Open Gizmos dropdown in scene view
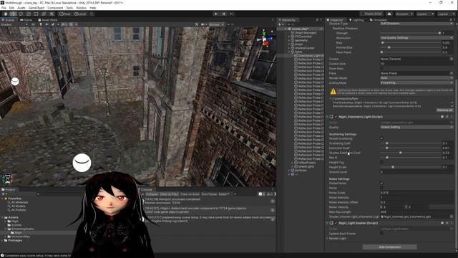The height and width of the screenshot is (258, 458). tap(216, 24)
